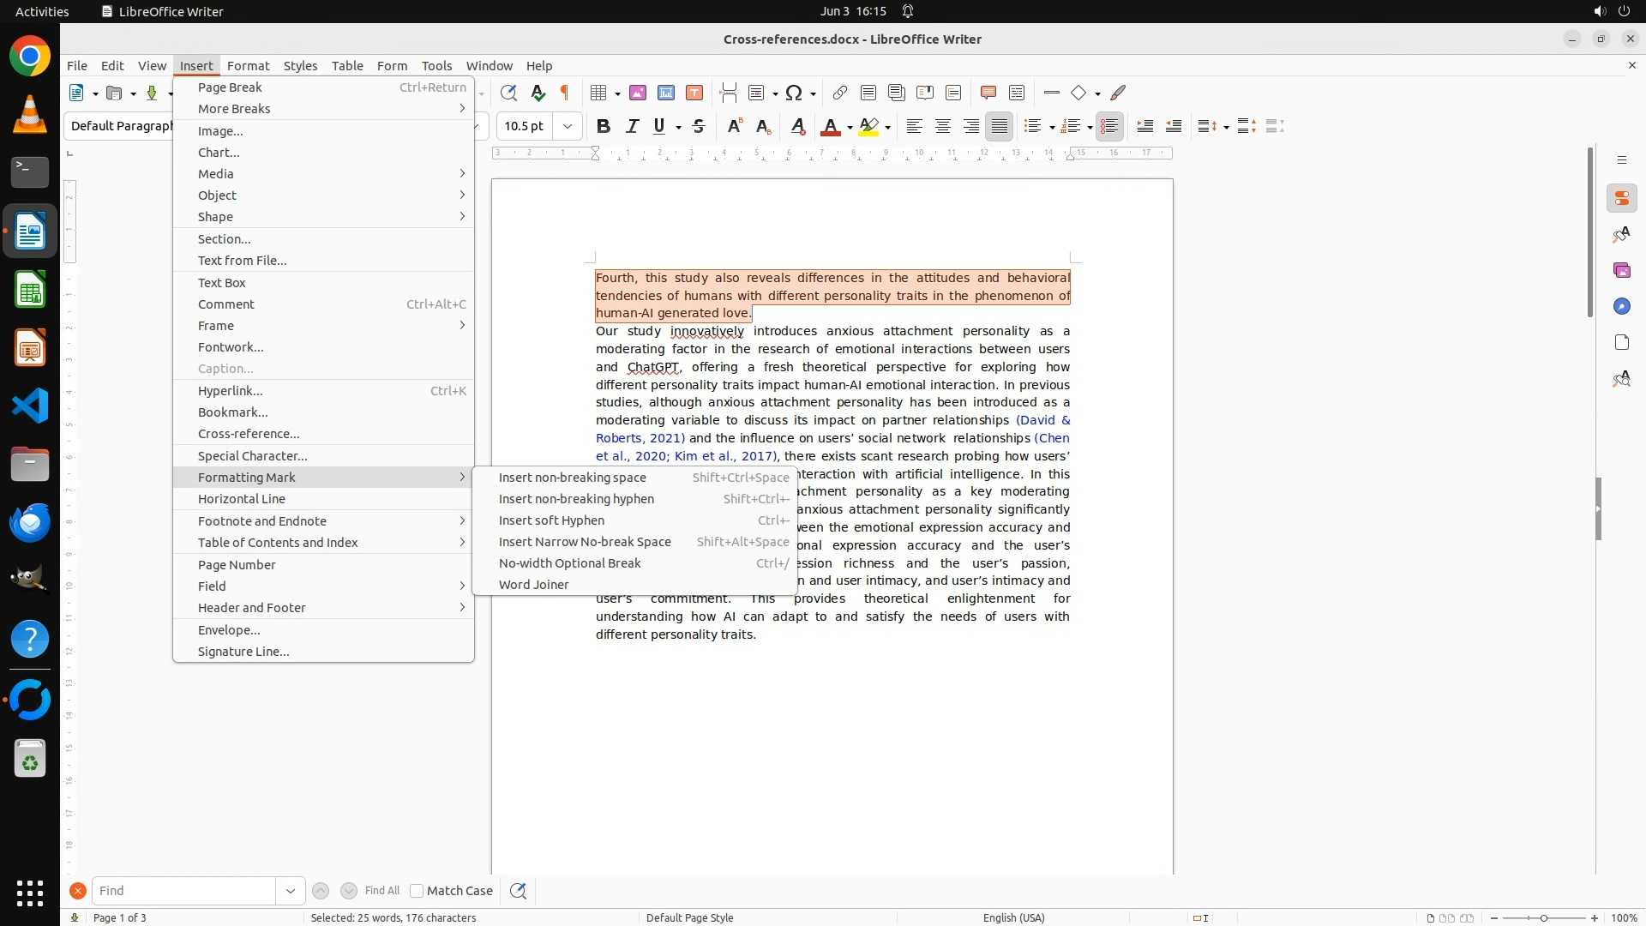Click the Find All button
Viewport: 1646px width, 926px height.
(x=381, y=891)
